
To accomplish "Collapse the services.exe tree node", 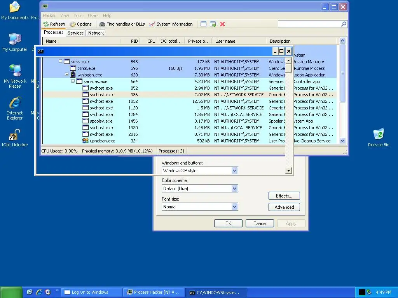I will [73, 81].
